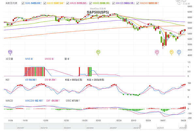Image resolution: width=196 pixels, height=131 pixels.
Task: Click the MA5 5495.08 value label
Action: pyautogui.click(x=33, y=3)
